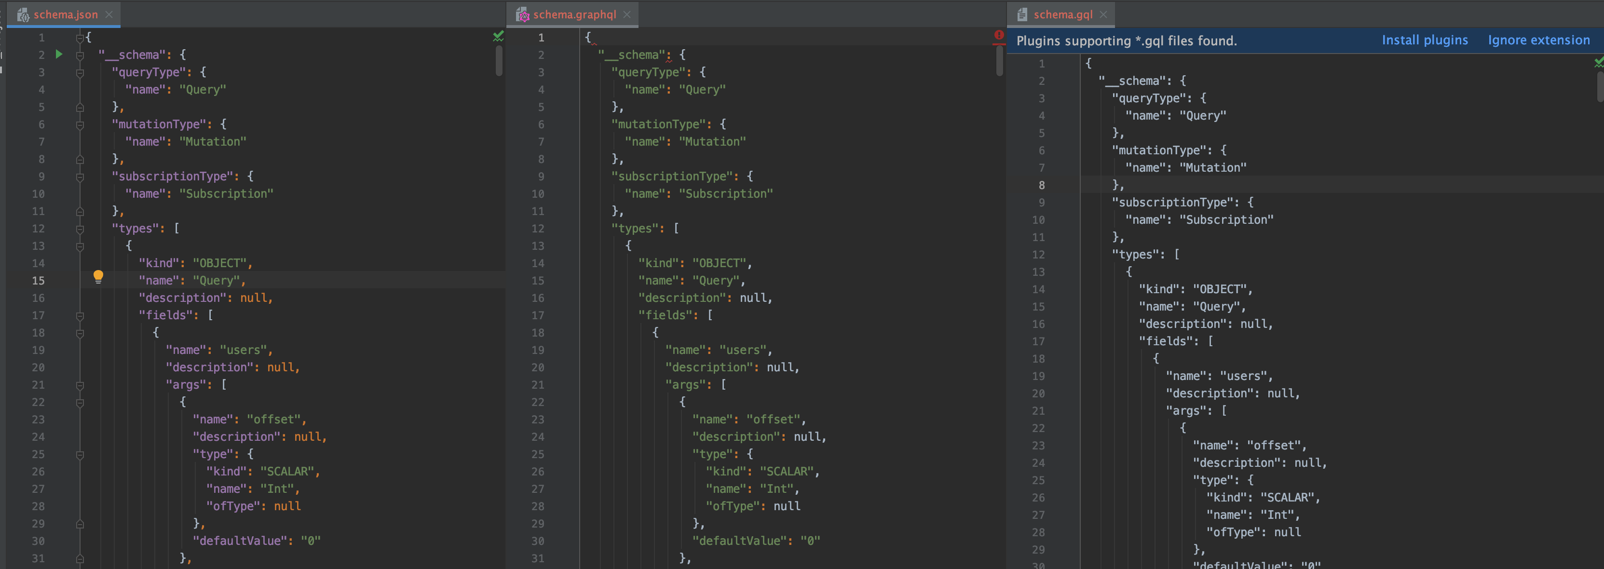Click the Plugins supporting *.gql files found message

coord(1127,41)
